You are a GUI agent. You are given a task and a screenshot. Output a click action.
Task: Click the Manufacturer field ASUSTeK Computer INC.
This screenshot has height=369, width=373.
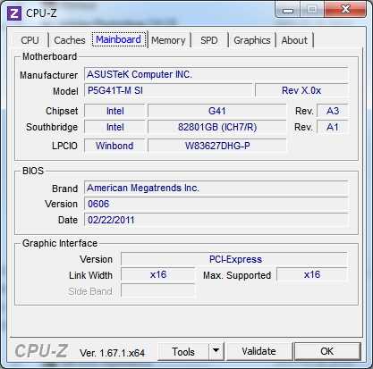[216, 74]
